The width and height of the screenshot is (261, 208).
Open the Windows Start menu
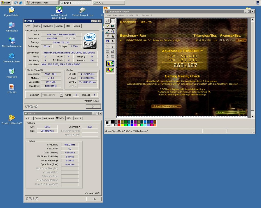6,3
